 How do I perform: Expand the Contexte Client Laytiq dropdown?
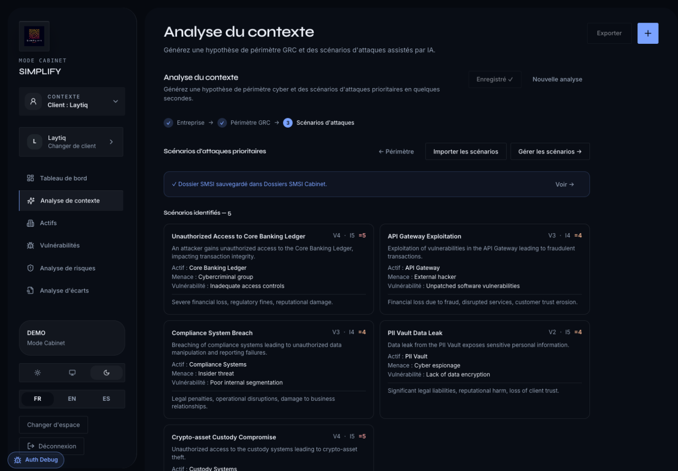72,101
